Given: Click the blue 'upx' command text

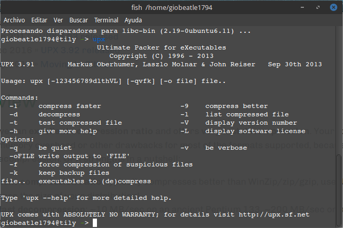Looking at the screenshot, I should (x=99, y=39).
